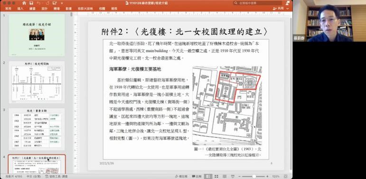This screenshot has height=179, width=366.
Task: Click the account person icon top right
Action: click(x=287, y=3)
